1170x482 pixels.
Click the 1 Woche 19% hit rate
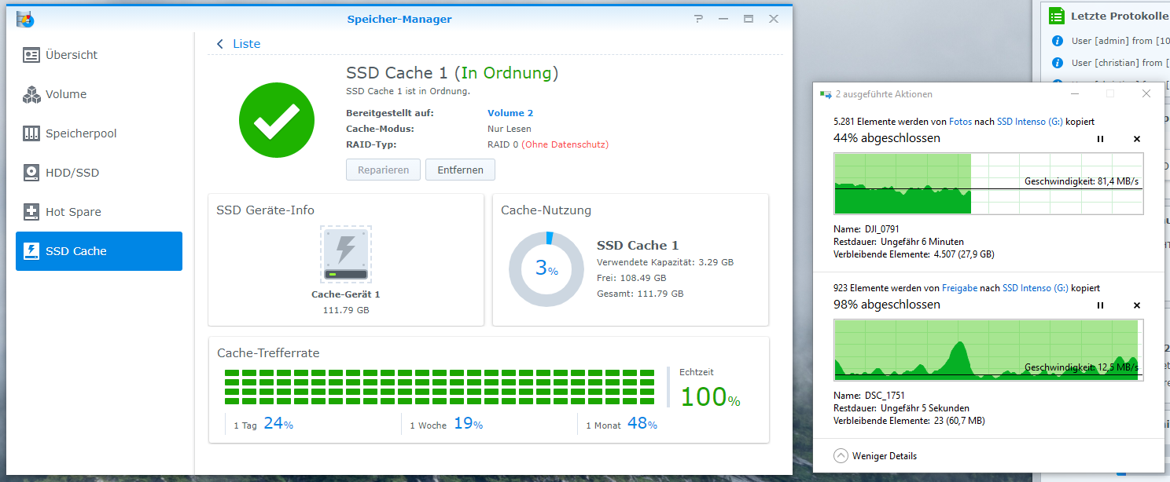tap(446, 424)
